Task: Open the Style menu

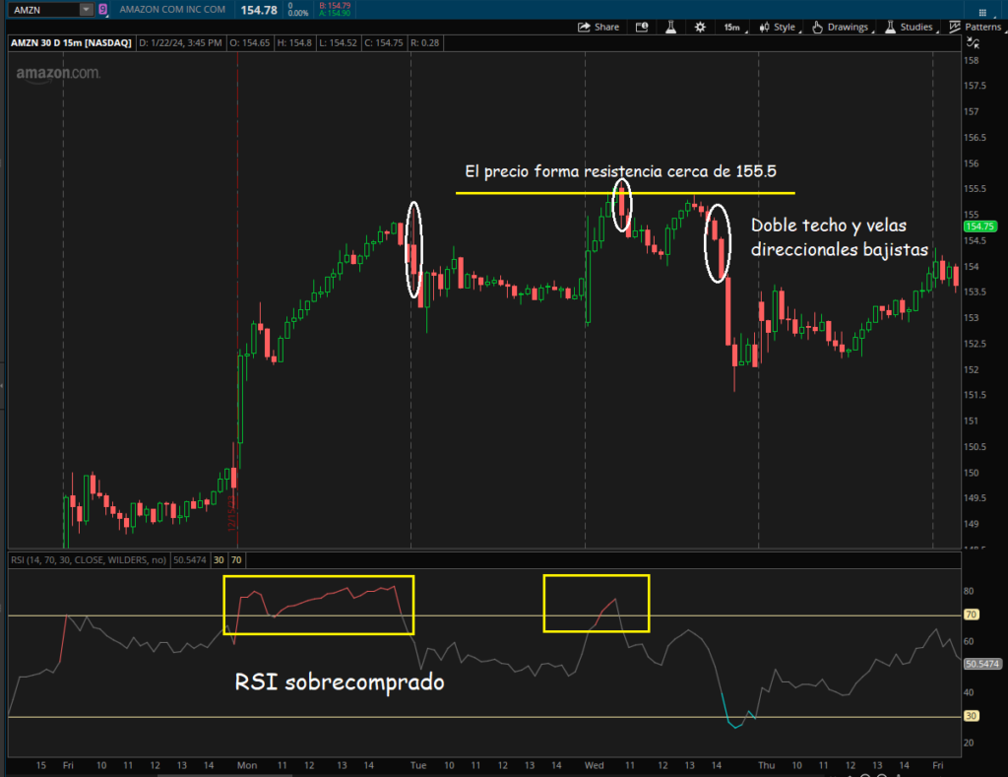Action: tap(780, 27)
